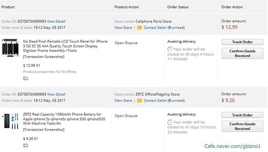View detail of order 83758704089893

point(56,94)
